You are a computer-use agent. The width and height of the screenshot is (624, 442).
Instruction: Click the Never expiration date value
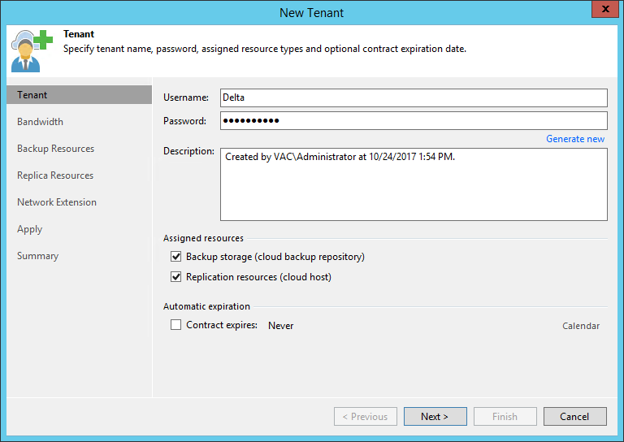click(x=281, y=326)
